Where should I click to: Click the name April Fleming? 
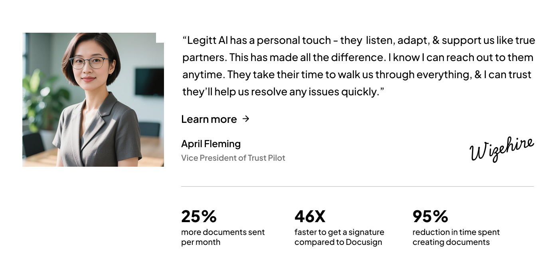coord(211,144)
